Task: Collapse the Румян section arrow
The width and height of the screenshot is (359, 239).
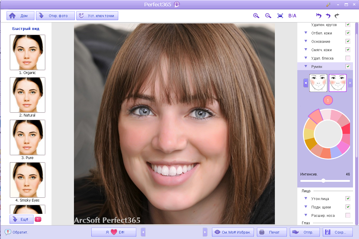Action: tap(306, 66)
